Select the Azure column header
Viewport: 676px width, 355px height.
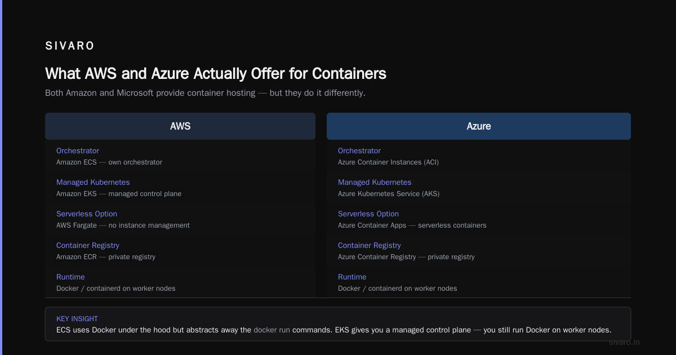[479, 126]
